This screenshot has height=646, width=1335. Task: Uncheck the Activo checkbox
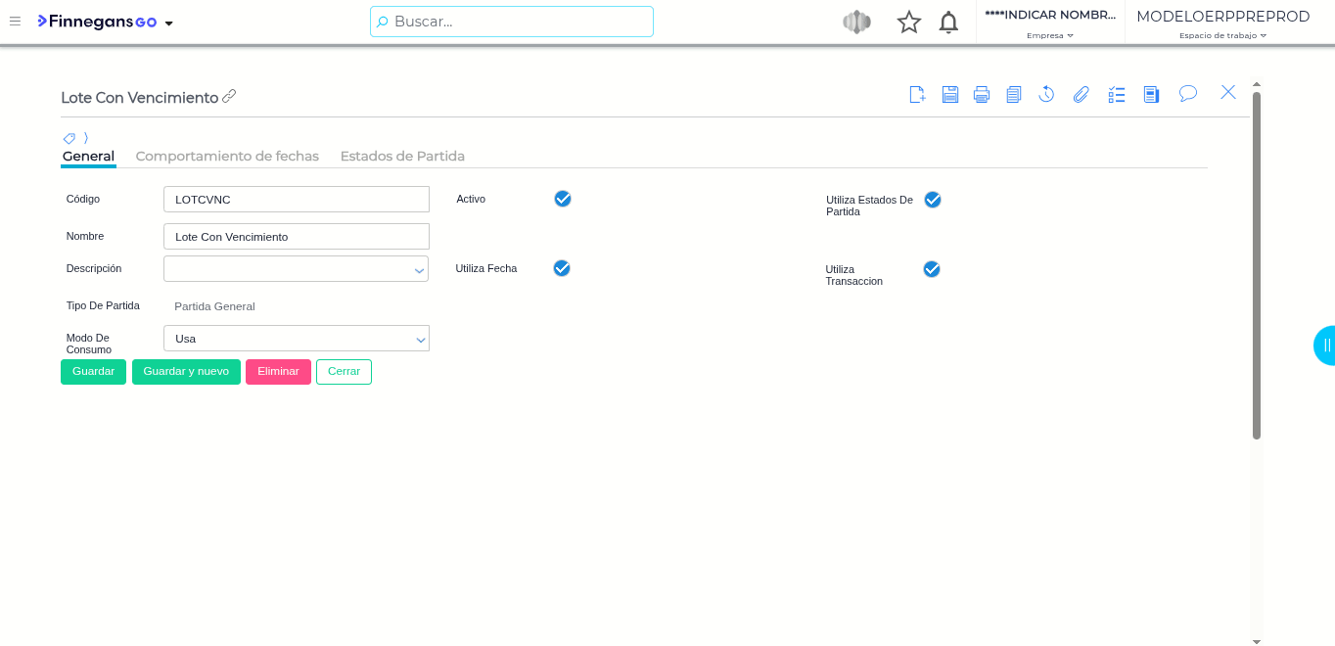point(563,199)
